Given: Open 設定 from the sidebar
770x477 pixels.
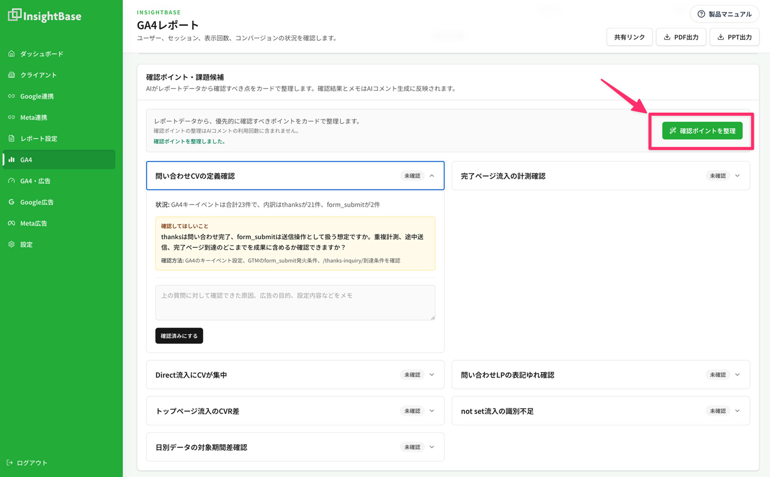Looking at the screenshot, I should (x=59, y=244).
